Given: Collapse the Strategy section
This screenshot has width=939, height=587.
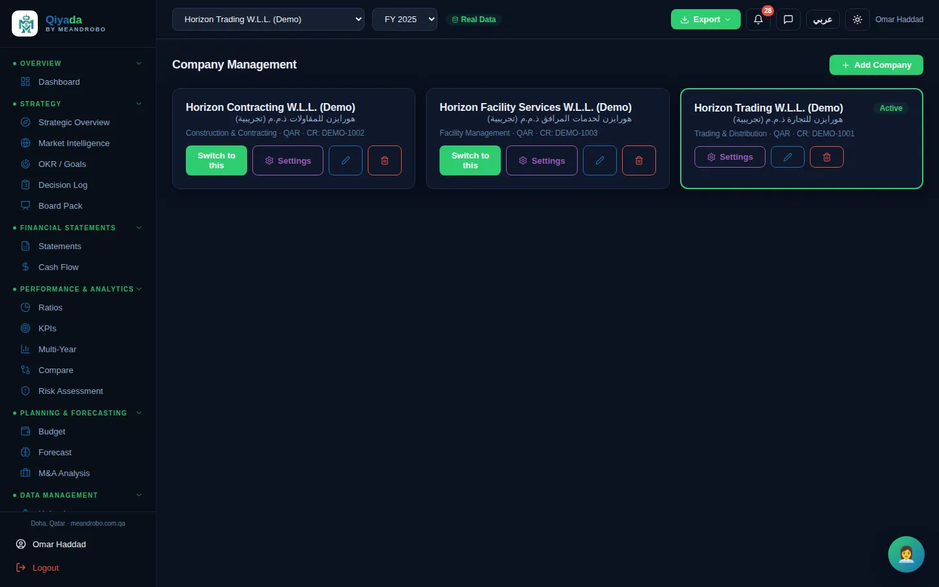Looking at the screenshot, I should 139,104.
